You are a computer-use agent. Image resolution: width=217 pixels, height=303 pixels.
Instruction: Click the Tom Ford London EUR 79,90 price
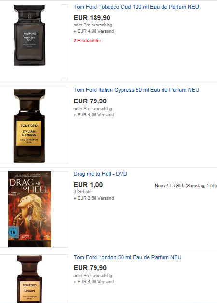tap(90, 268)
